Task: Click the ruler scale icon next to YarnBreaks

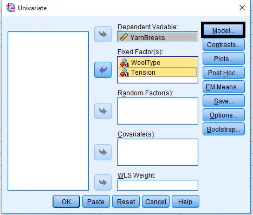Action: pos(124,37)
